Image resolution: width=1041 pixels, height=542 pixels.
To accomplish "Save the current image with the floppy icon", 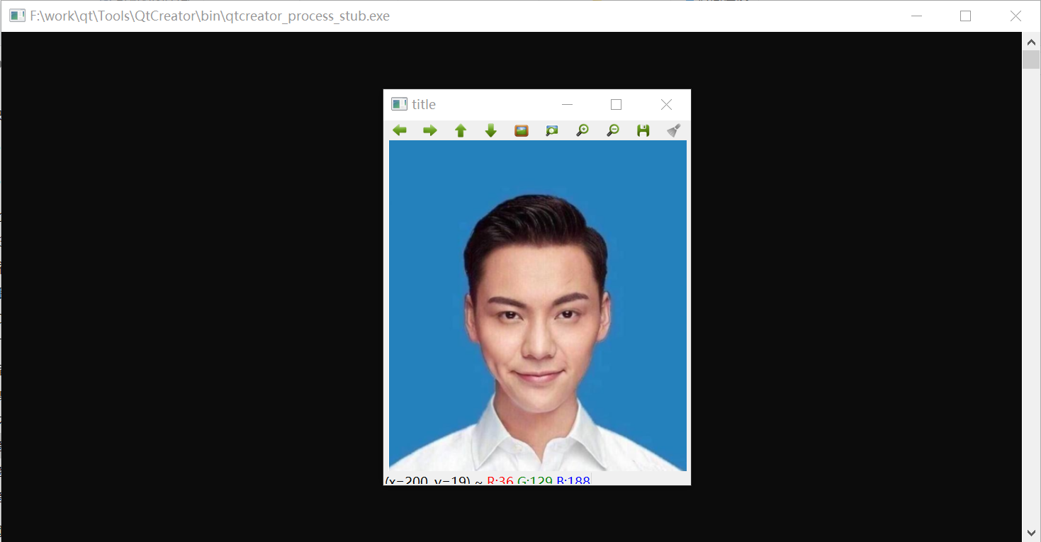I will (x=643, y=130).
